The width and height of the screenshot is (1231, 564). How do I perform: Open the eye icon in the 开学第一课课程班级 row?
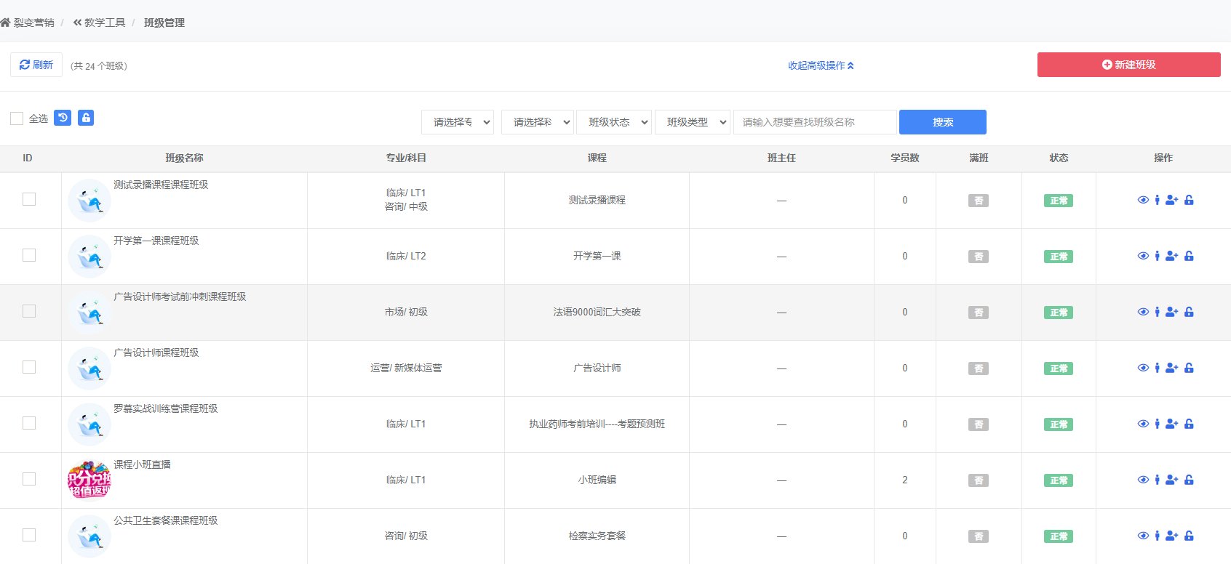(1143, 256)
